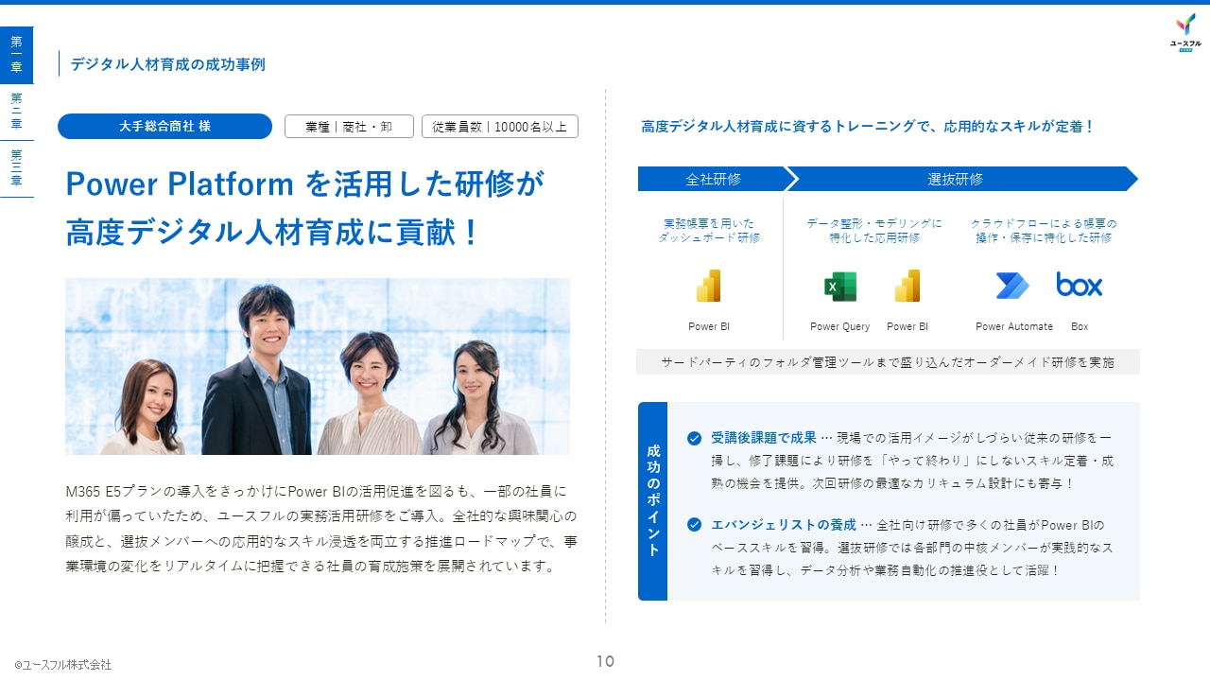Click the bold text 'エバンジェリストの養成'
This screenshot has width=1210, height=681.
pos(784,524)
